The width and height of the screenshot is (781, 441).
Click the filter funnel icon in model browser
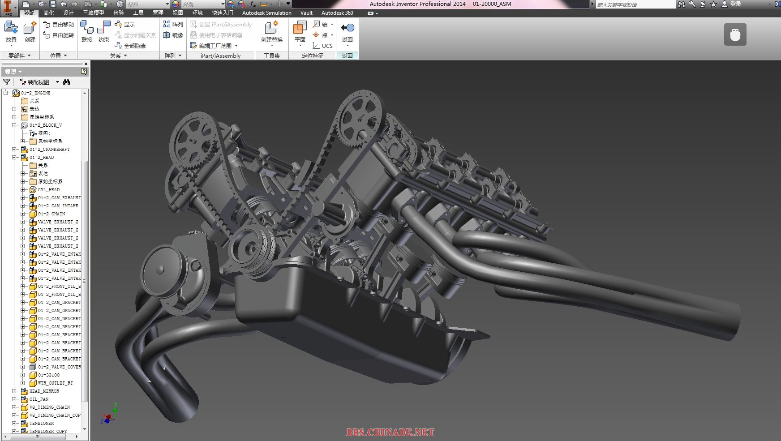[7, 82]
